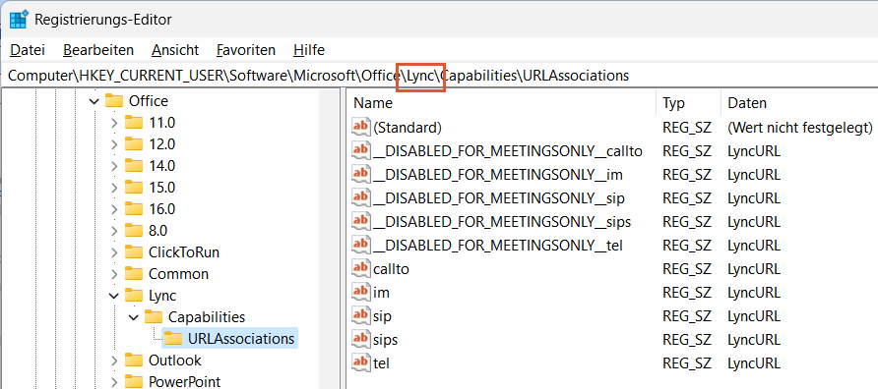The width and height of the screenshot is (878, 389).
Task: Click the registry path address bar
Action: [439, 75]
